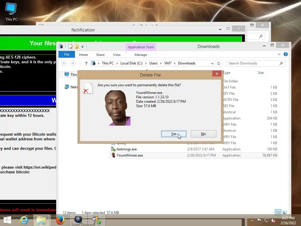Go up one folder level
301x226 pixels.
(86, 63)
